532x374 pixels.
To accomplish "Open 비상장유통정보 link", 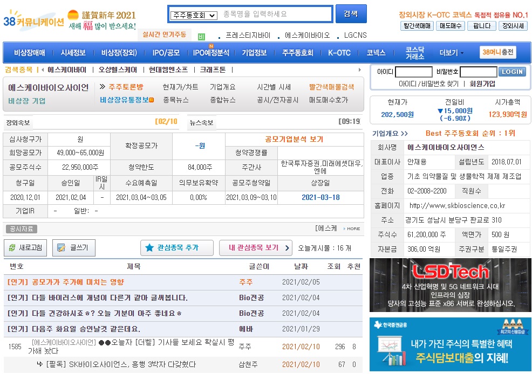I will pyautogui.click(x=124, y=100).
